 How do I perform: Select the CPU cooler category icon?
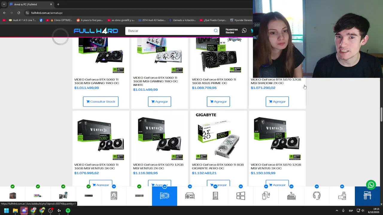38,196
